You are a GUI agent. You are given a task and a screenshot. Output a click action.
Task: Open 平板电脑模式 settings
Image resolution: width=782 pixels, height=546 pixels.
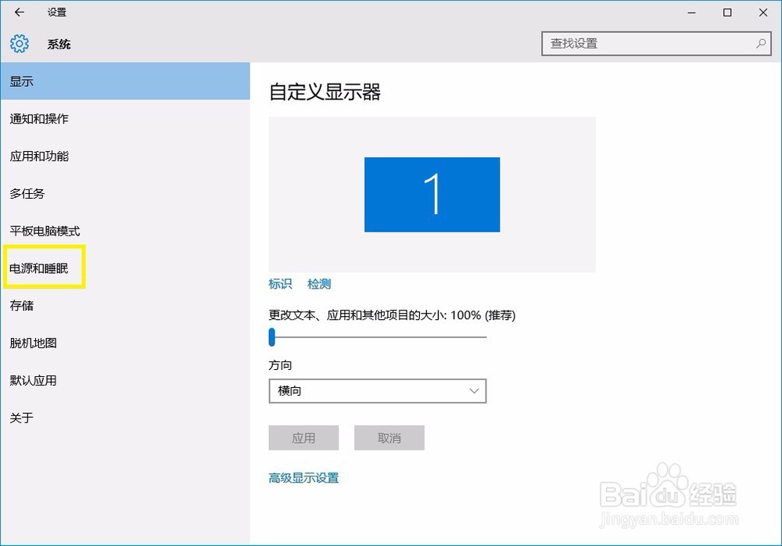point(44,231)
